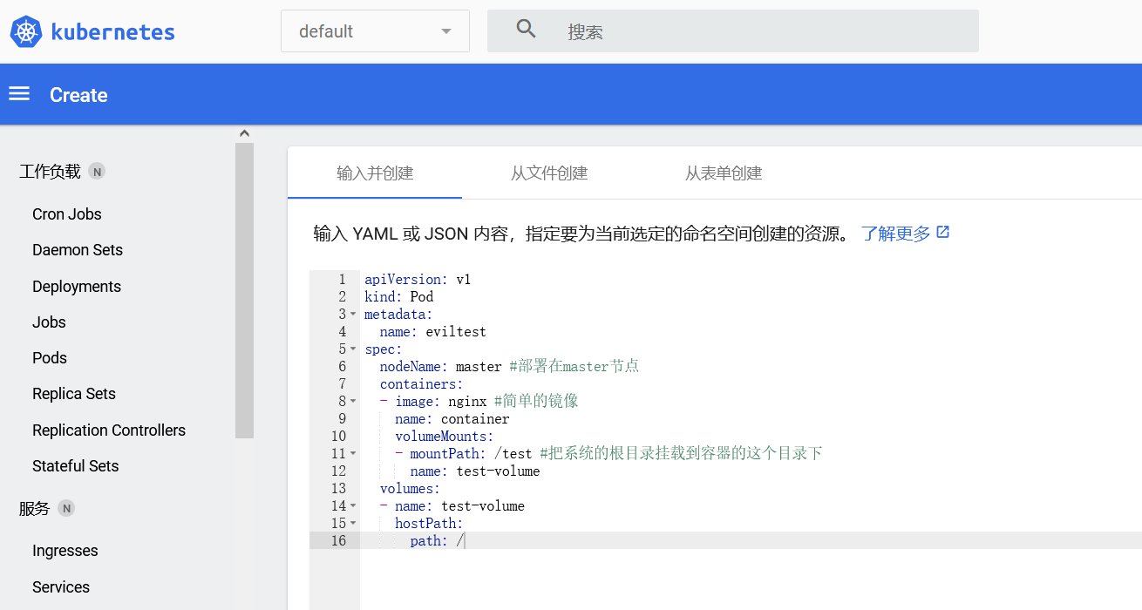Open Pods in the sidebar
This screenshot has height=610, width=1142.
50,358
